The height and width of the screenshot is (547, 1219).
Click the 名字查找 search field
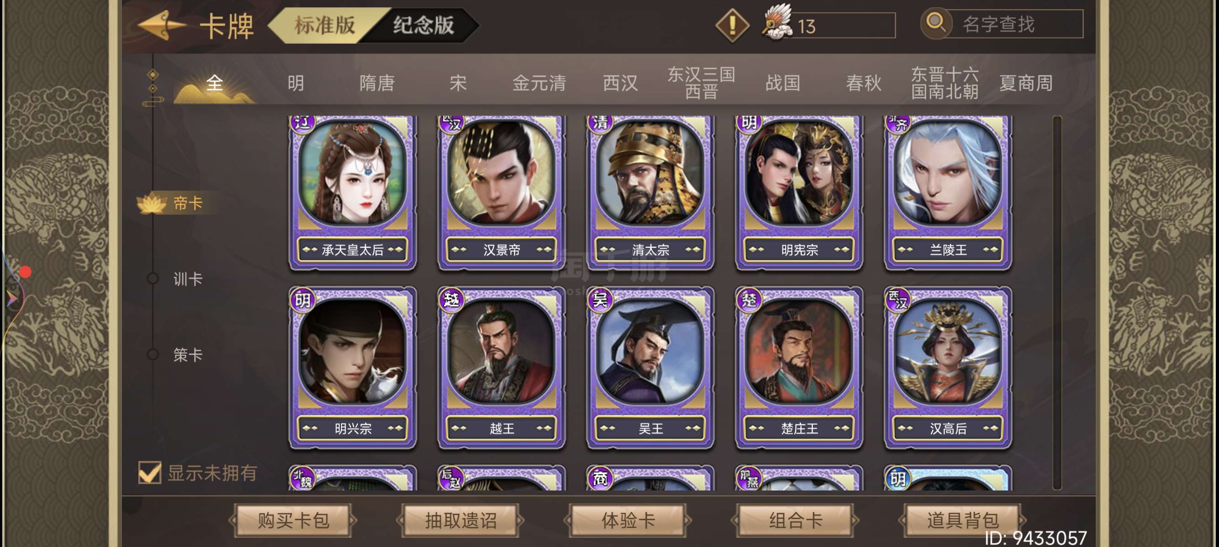click(1013, 24)
